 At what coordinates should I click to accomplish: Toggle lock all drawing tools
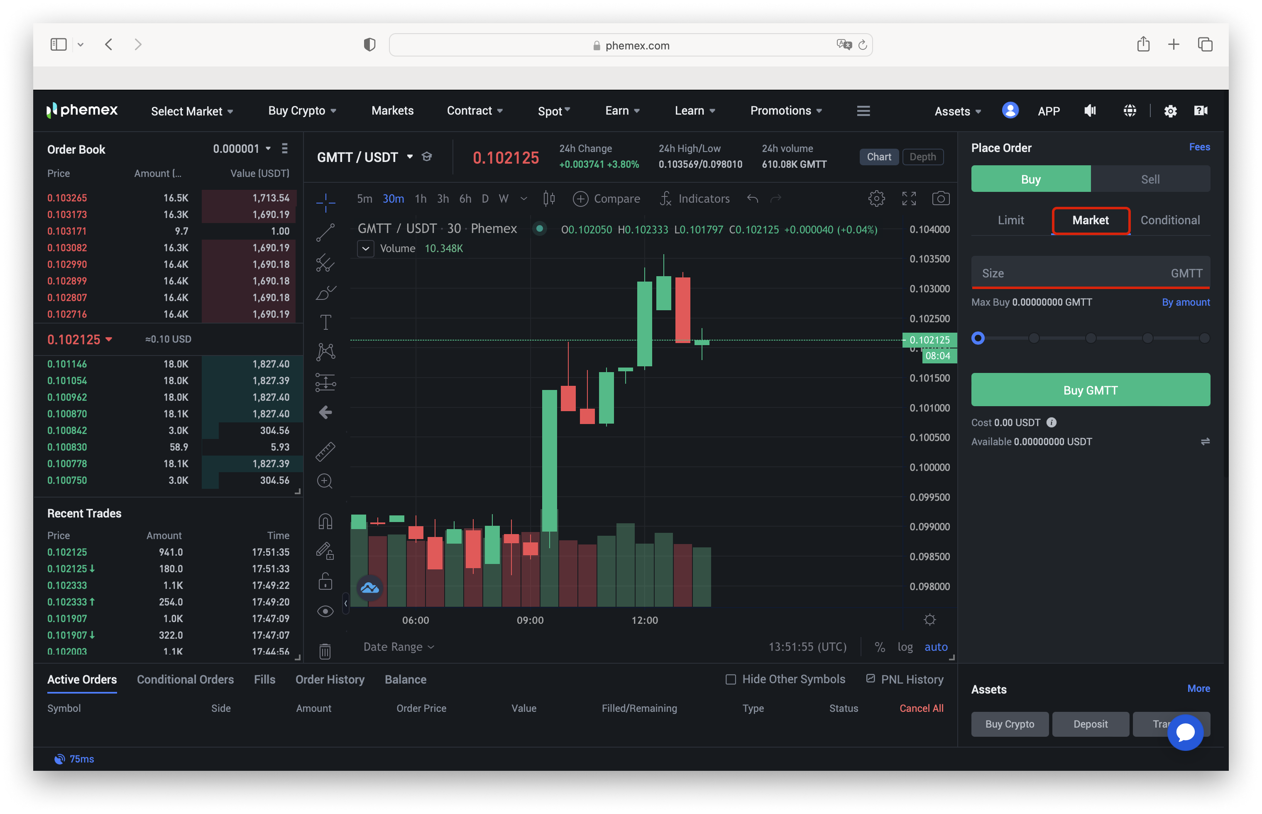[x=325, y=581]
